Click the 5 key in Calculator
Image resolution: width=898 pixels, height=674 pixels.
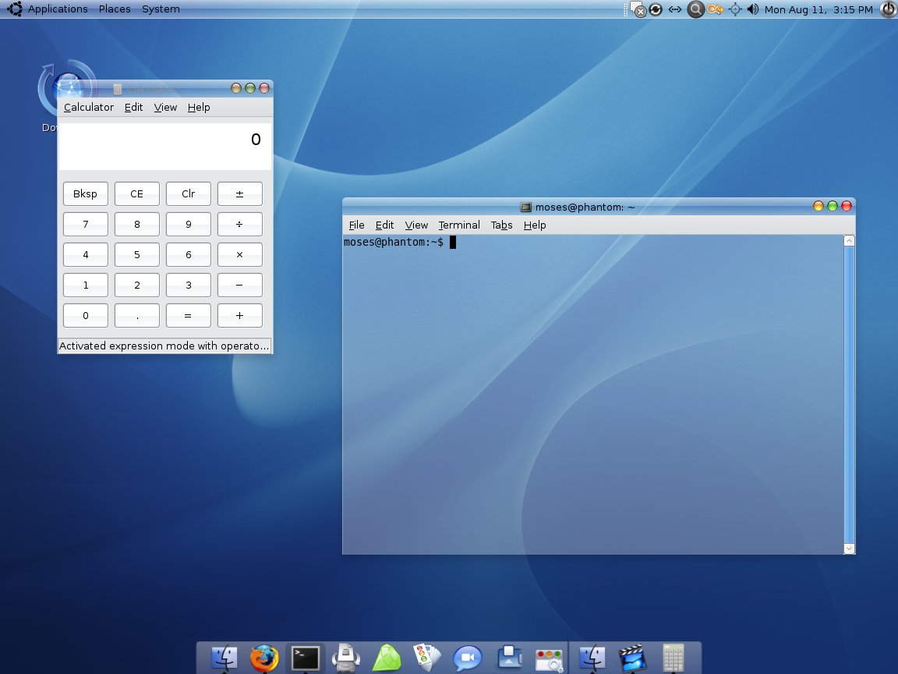point(137,254)
